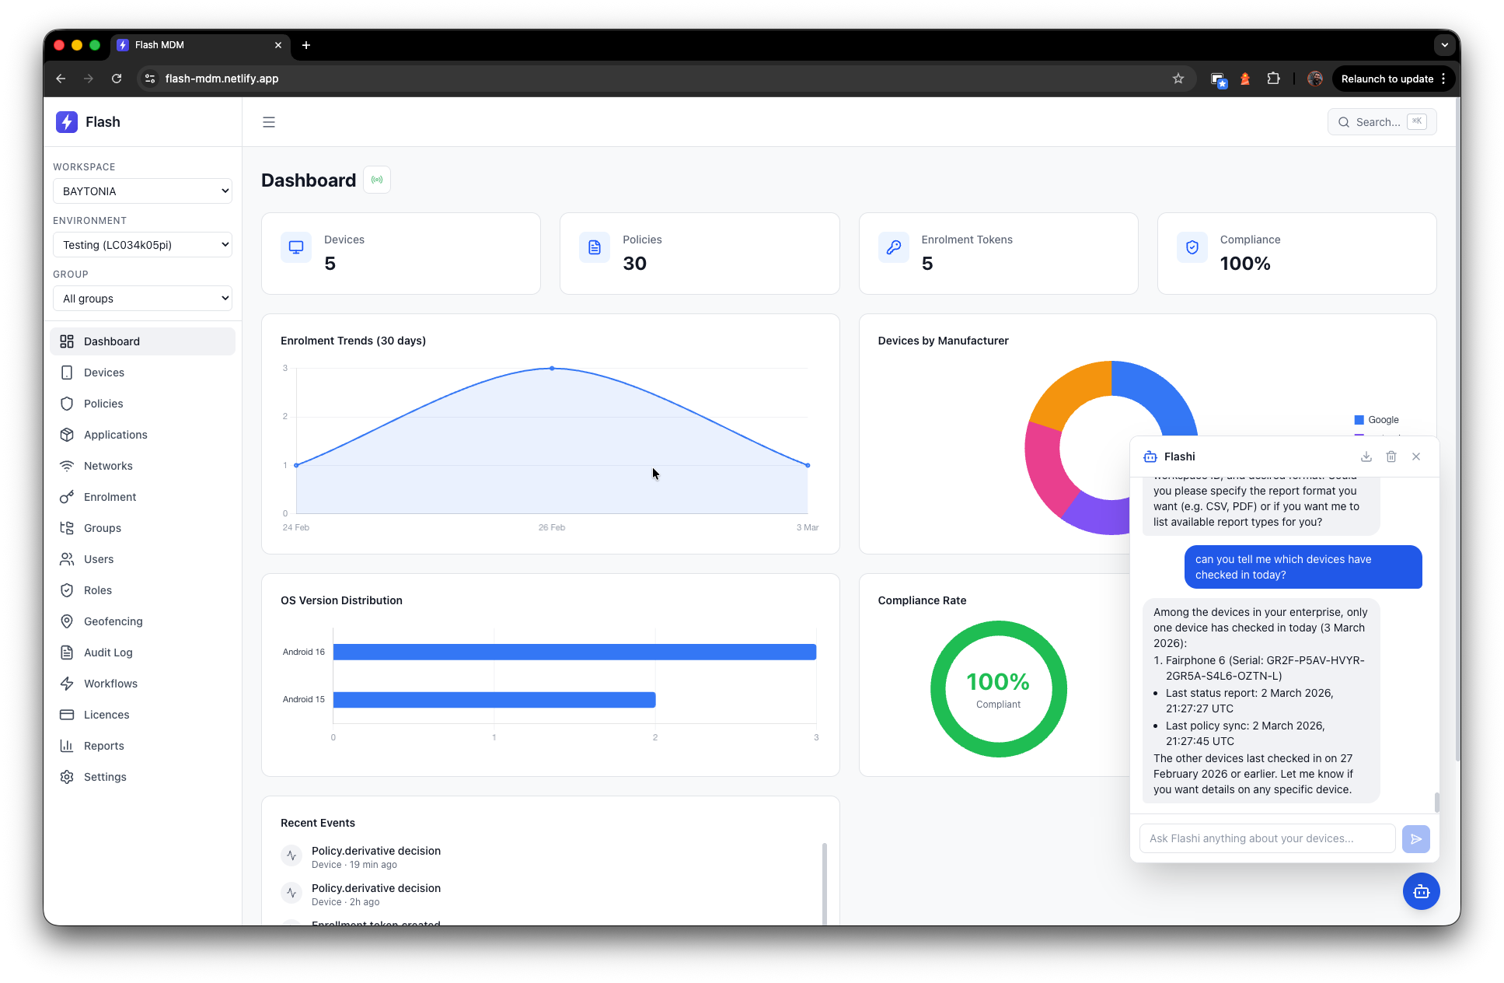Send message with the paper plane icon
This screenshot has width=1504, height=983.
click(1415, 838)
